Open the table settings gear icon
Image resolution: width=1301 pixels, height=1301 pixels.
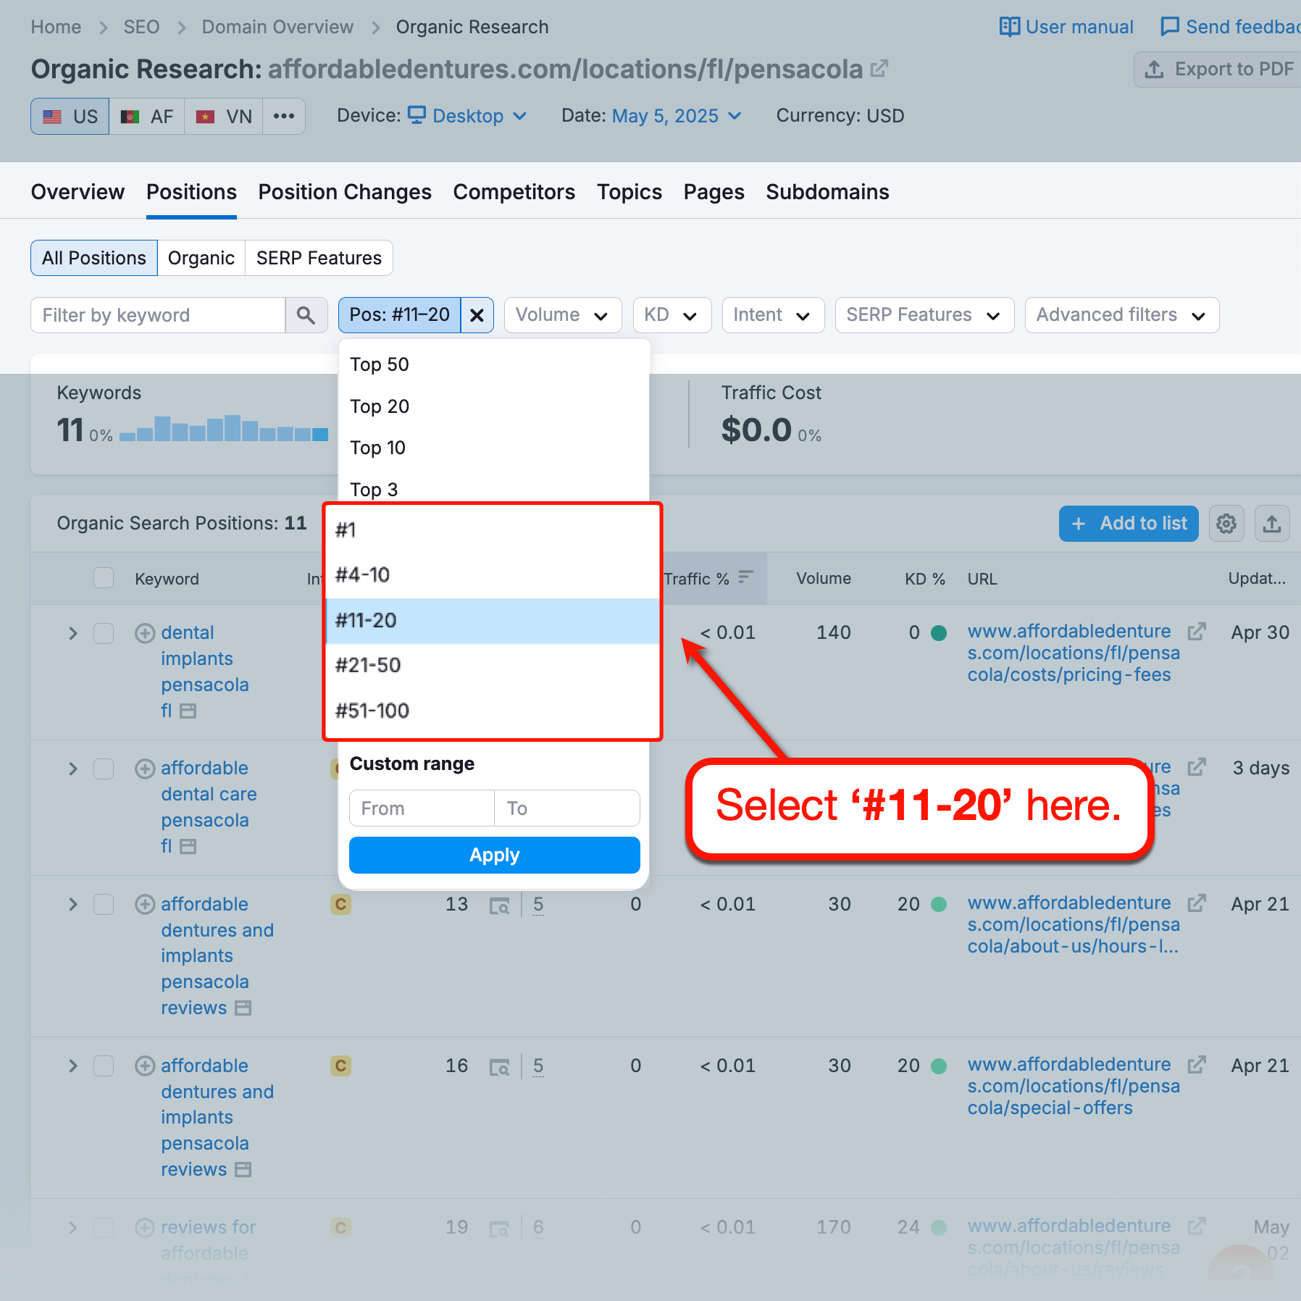(x=1226, y=523)
